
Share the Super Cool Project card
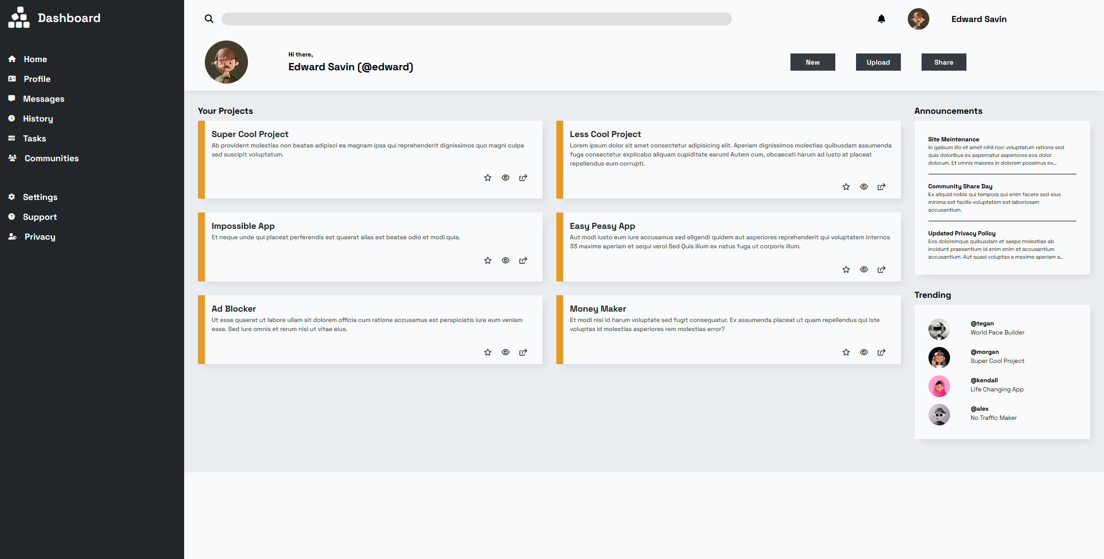point(523,178)
